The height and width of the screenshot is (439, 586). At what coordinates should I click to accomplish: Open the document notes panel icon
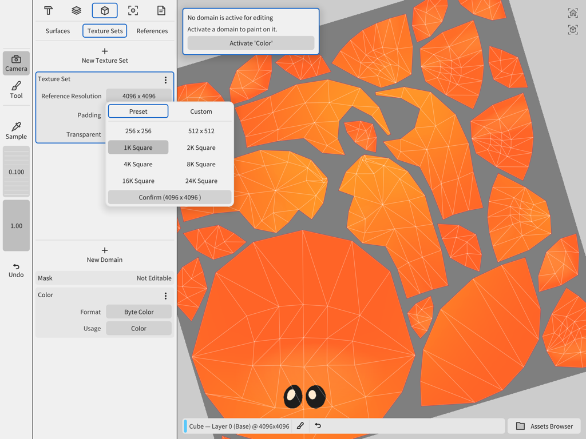click(161, 10)
